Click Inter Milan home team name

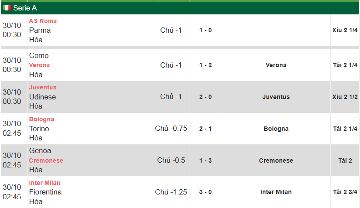[x=45, y=183]
